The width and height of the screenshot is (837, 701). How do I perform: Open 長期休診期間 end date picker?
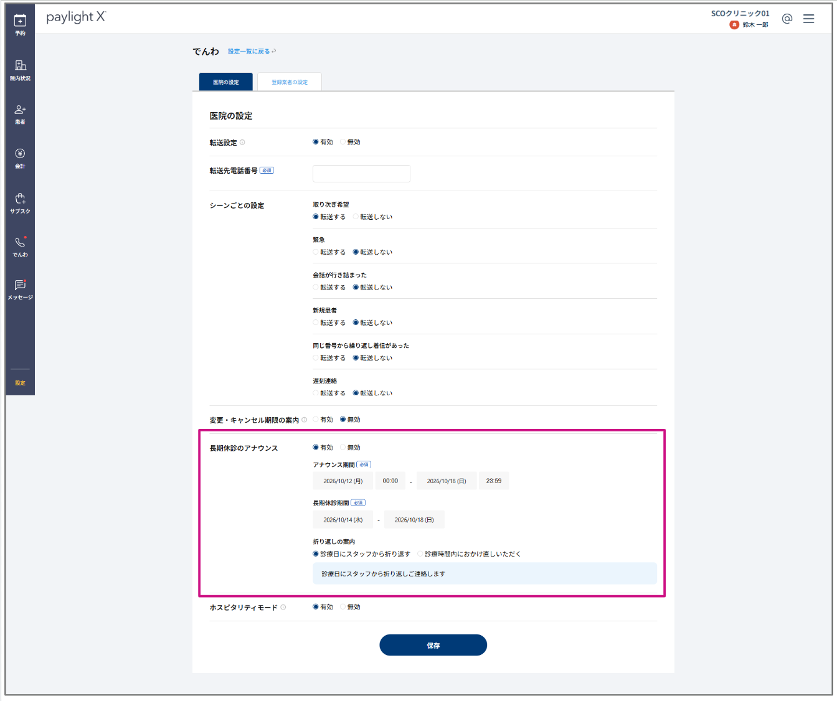(x=414, y=520)
